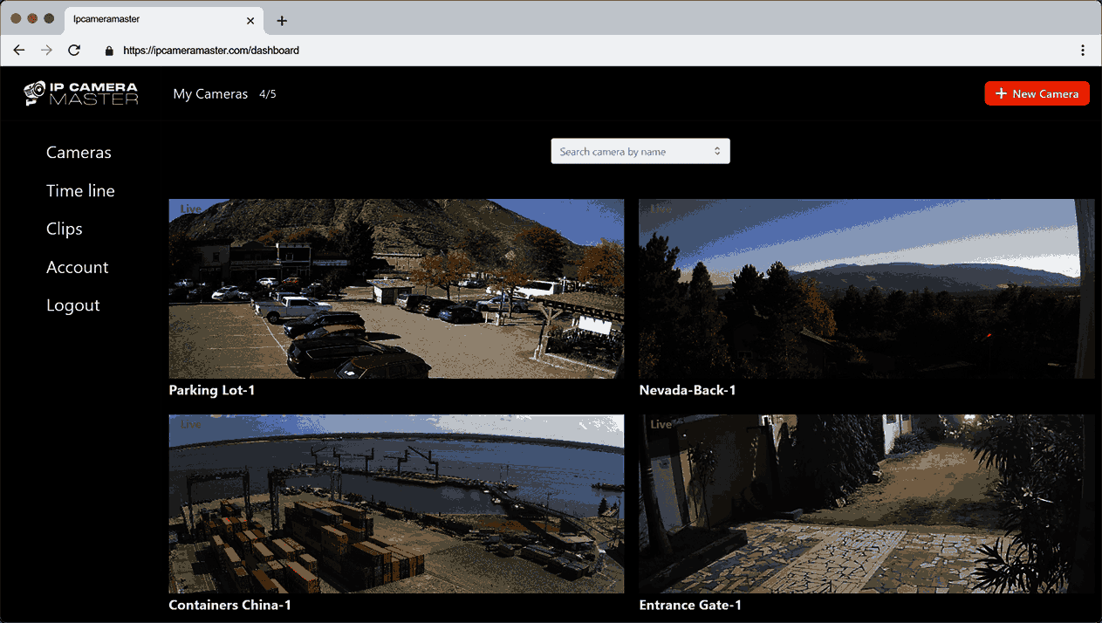Open the Nevada-Back-1 camera feed
Viewport: 1102px width, 623px height.
coord(866,288)
